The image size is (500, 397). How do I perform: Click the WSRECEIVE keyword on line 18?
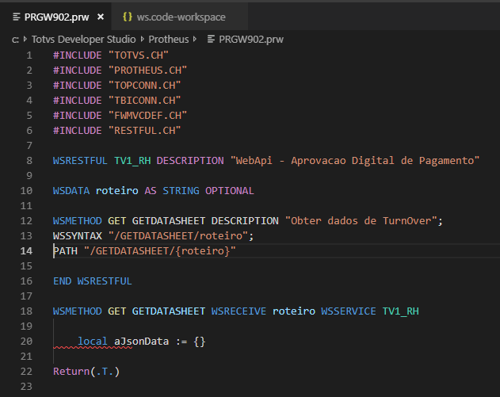click(239, 311)
